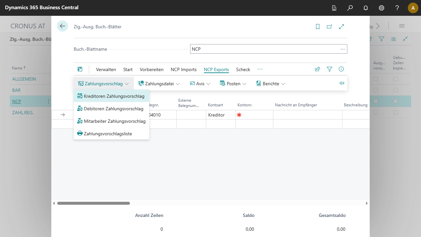Image resolution: width=421 pixels, height=237 pixels.
Task: Click the horizontal scrollbar thumb of journal grid
Action: 93,203
